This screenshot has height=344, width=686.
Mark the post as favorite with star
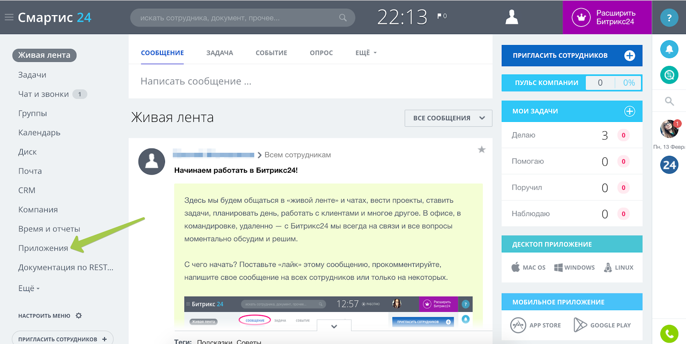click(x=481, y=150)
